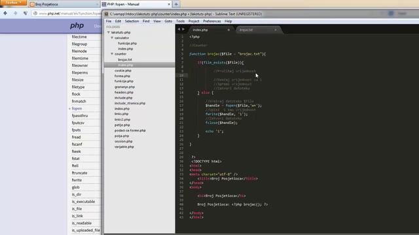This screenshot has height=235, width=419.
Task: Open the Help menu in Sublime Text
Action: (x=228, y=21)
